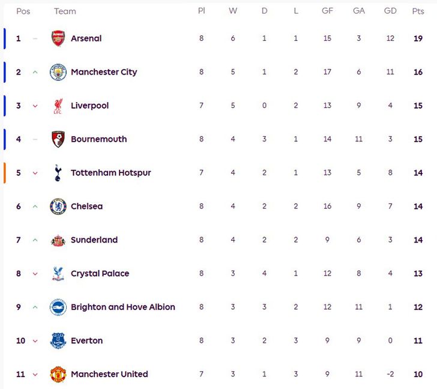
Task: Click the Team column header
Action: pyautogui.click(x=65, y=11)
